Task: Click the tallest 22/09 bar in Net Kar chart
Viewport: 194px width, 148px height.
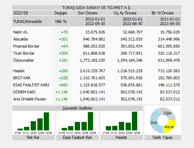Action: coord(47,121)
